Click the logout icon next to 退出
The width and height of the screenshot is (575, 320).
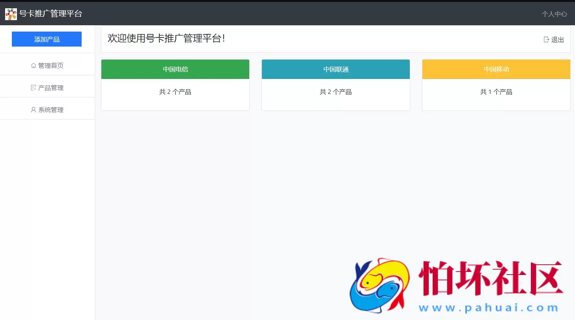tap(546, 39)
